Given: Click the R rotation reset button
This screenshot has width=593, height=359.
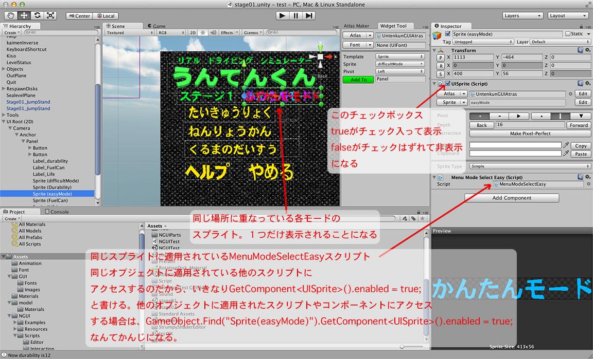Looking at the screenshot, I should pos(440,66).
